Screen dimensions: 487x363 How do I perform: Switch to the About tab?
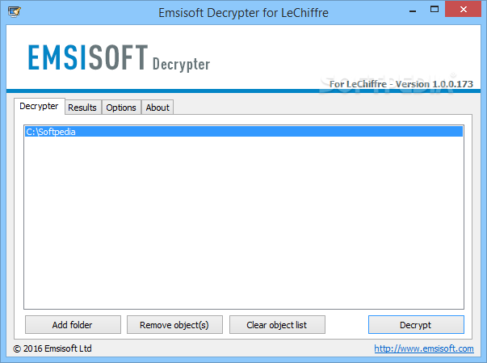click(x=157, y=108)
